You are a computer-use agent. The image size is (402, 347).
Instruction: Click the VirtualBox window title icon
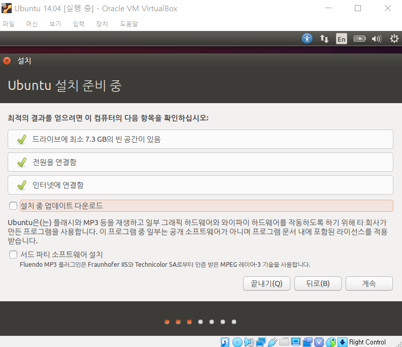pos(7,8)
